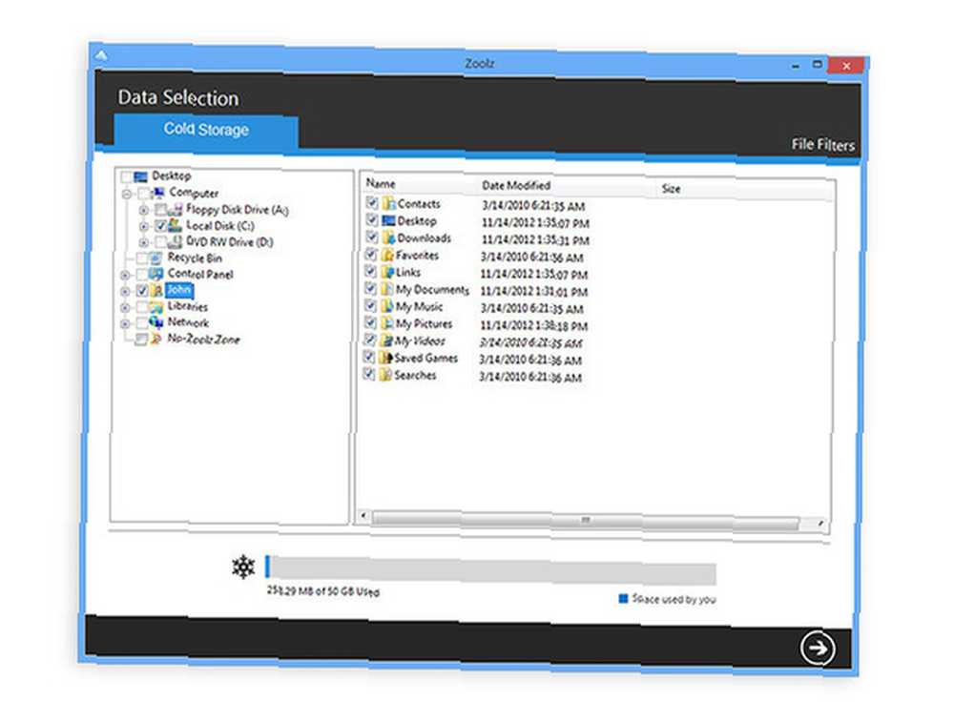Click the Local Disk (C:) drive icon
954x722 pixels.
pyautogui.click(x=176, y=226)
